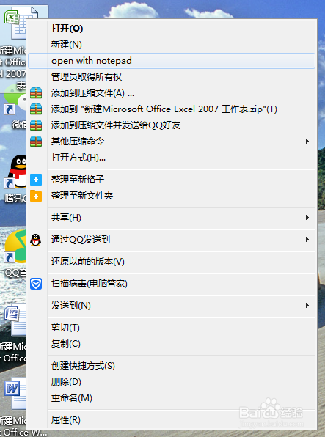Viewport: 325px width, 437px height.
Task: Expand the 发送到(N) submenu arrow
Action: (307, 306)
